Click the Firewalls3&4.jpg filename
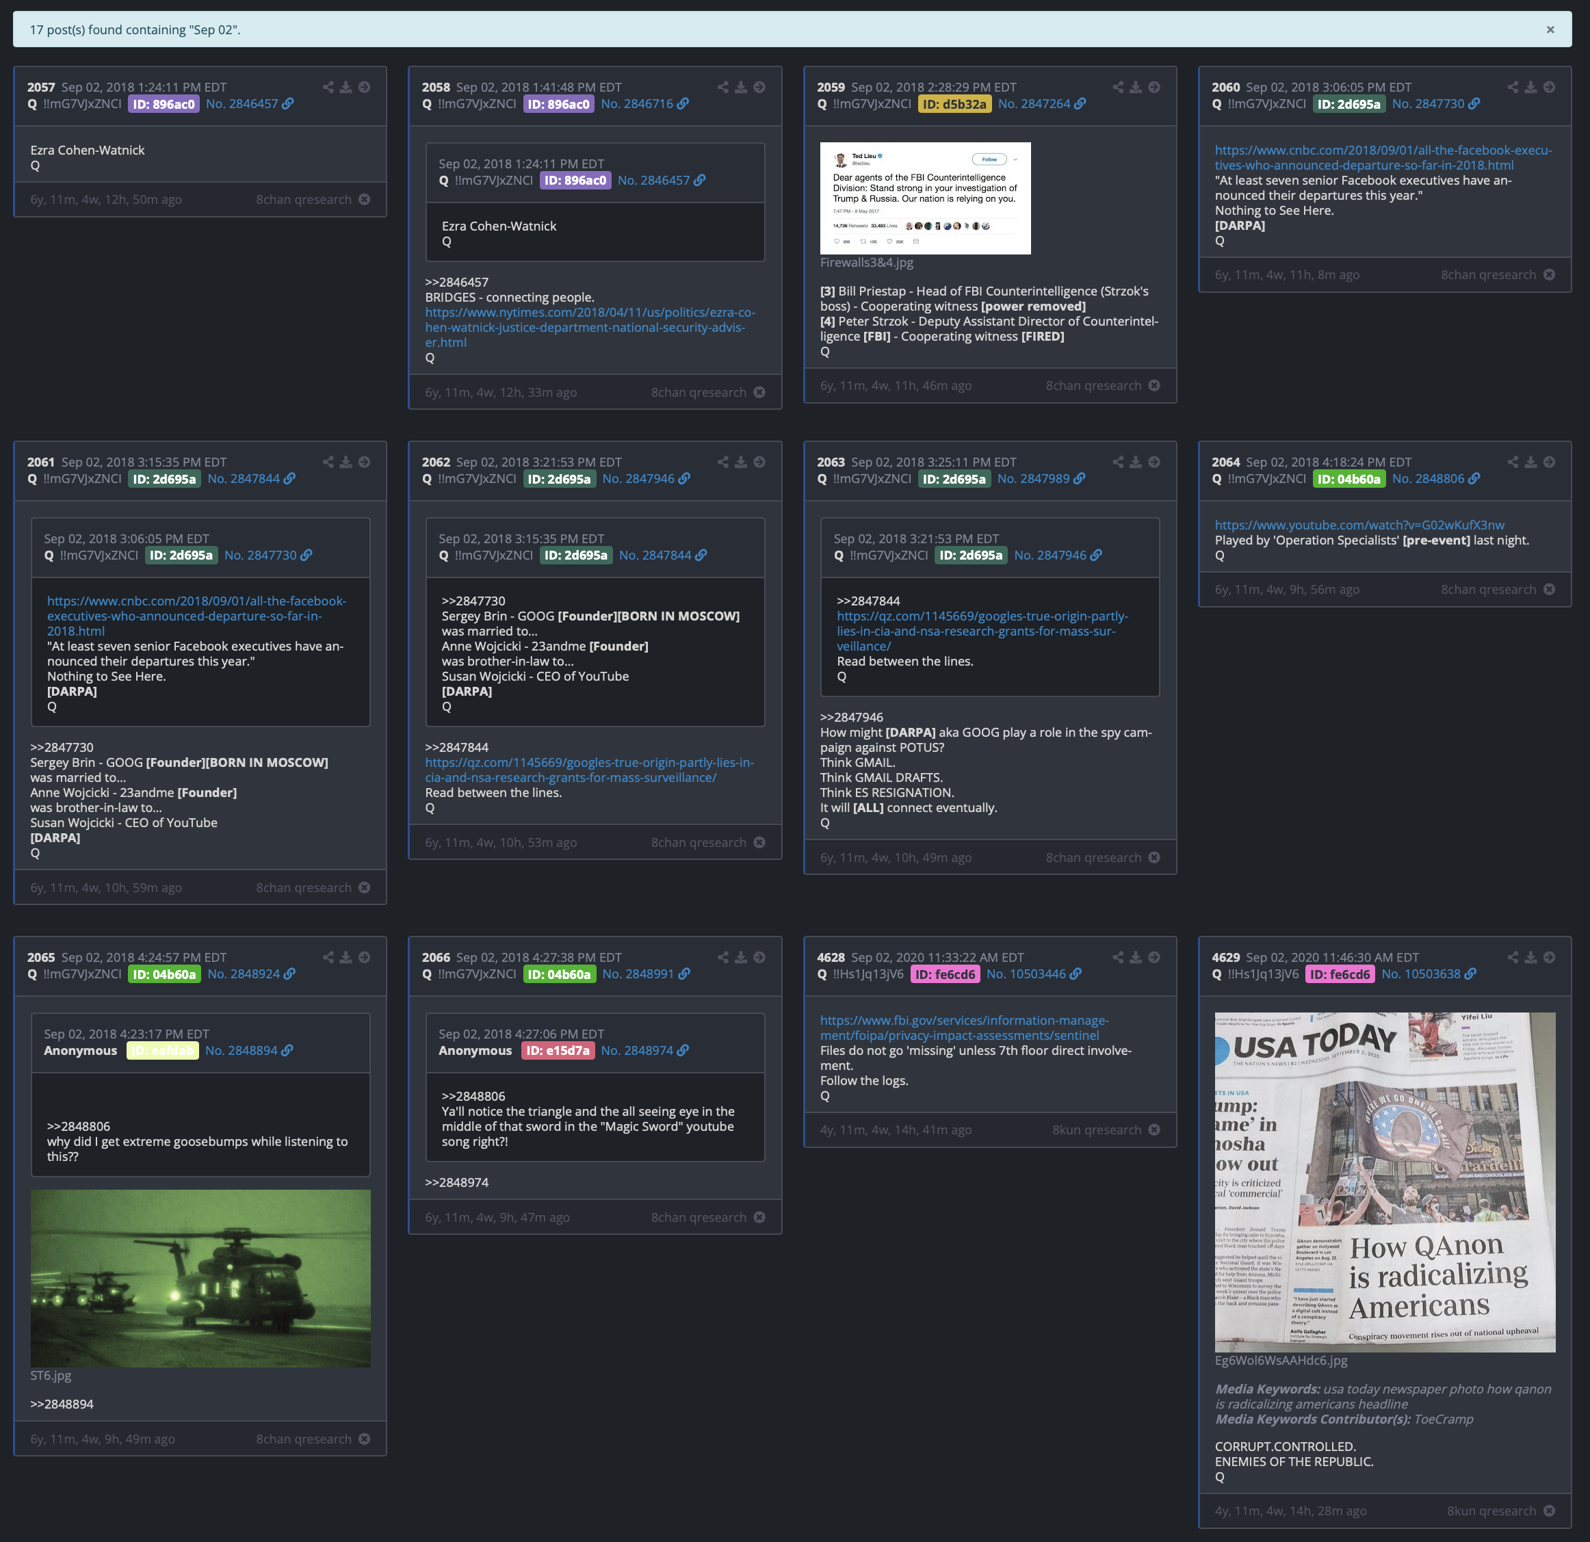Viewport: 1590px width, 1542px height. (866, 263)
